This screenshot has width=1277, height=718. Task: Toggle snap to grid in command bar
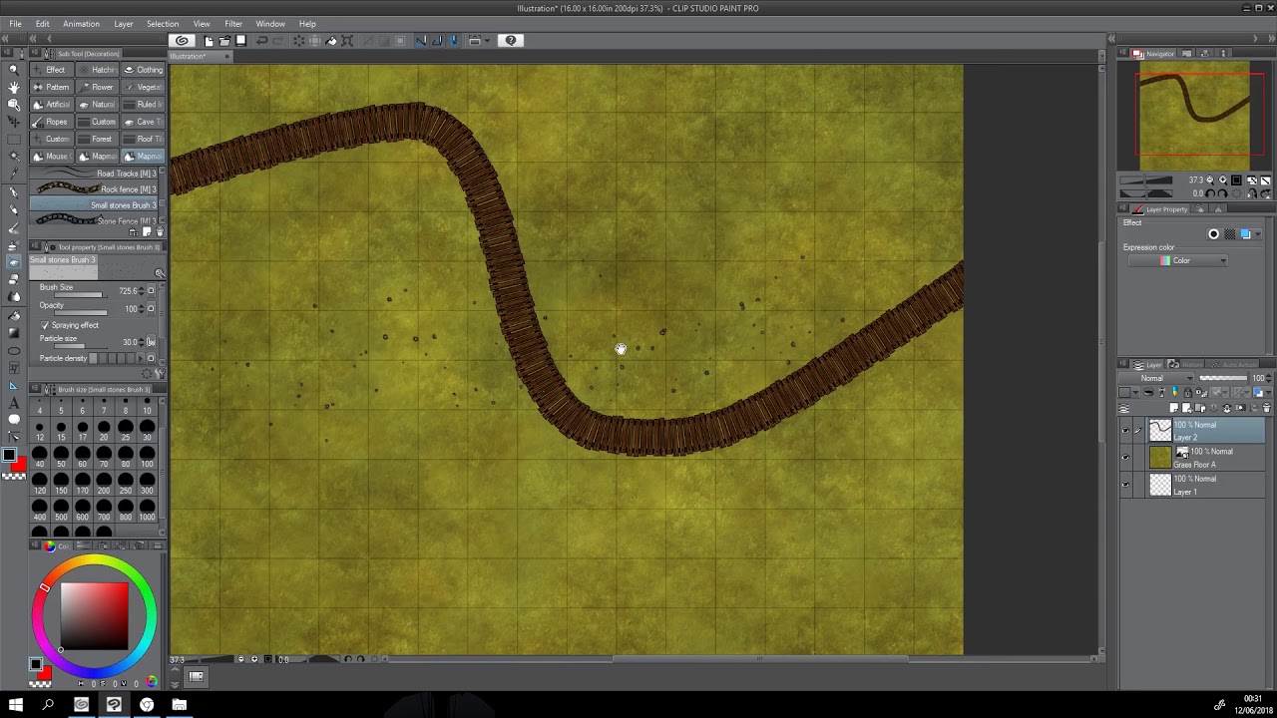coord(454,41)
